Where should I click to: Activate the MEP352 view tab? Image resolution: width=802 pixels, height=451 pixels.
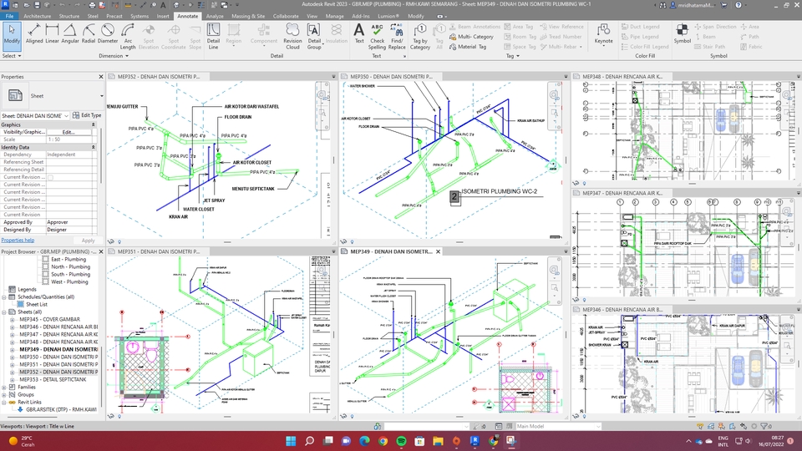159,77
